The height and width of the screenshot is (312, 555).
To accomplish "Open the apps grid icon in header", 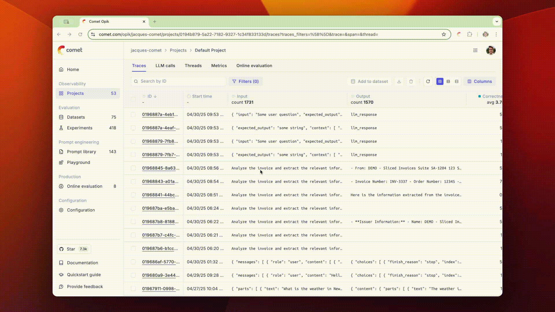I will 475,50.
